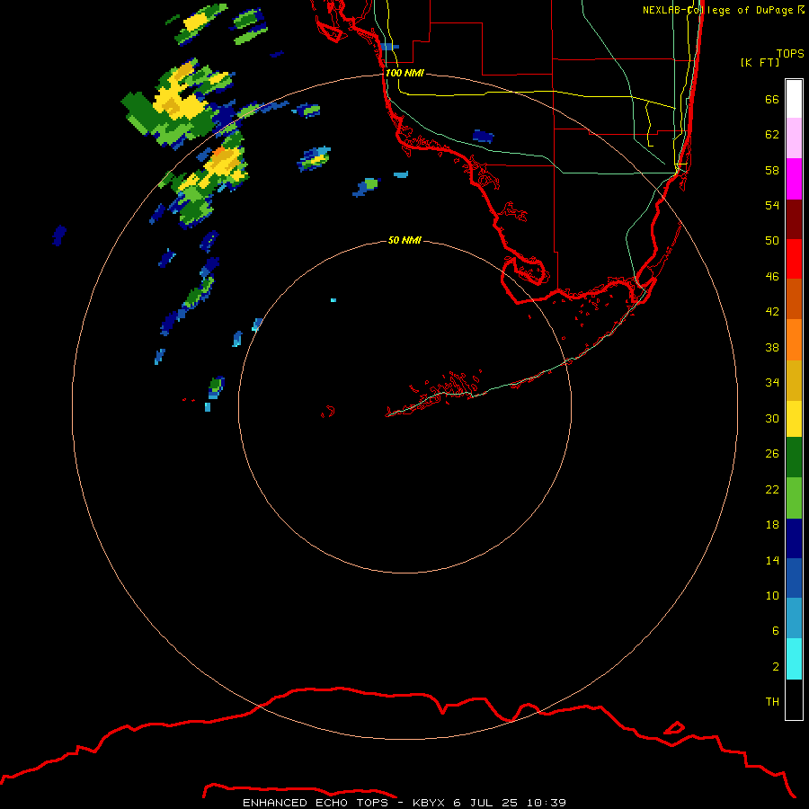
Task: Click the '100 NMI' range ring label
Action: point(404,74)
